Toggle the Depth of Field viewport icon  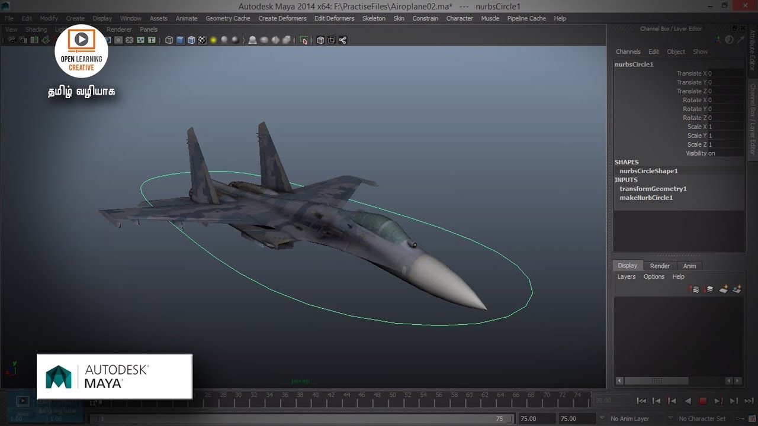coord(287,40)
